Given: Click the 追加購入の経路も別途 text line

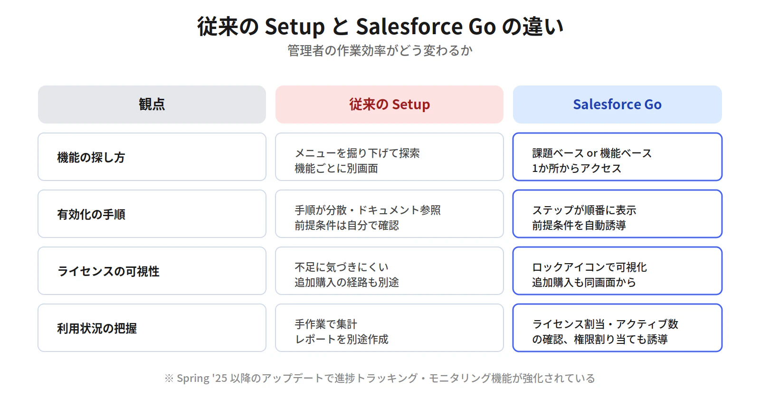Looking at the screenshot, I should [347, 282].
